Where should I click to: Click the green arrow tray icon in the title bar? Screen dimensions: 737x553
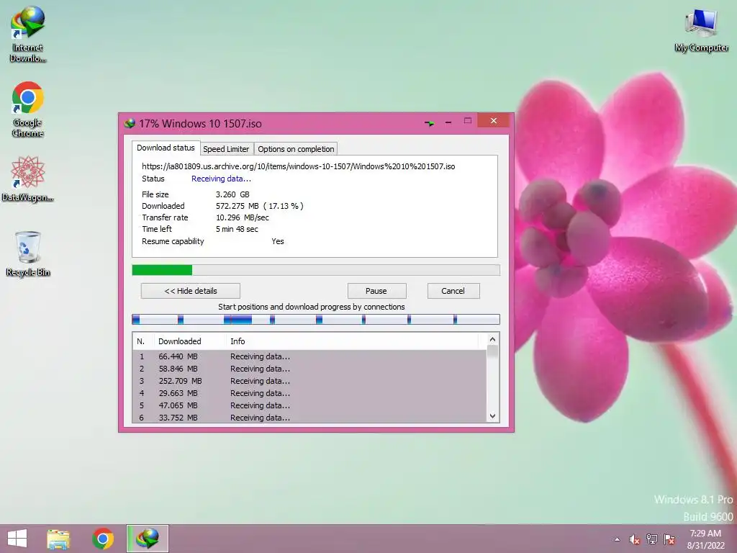(429, 123)
